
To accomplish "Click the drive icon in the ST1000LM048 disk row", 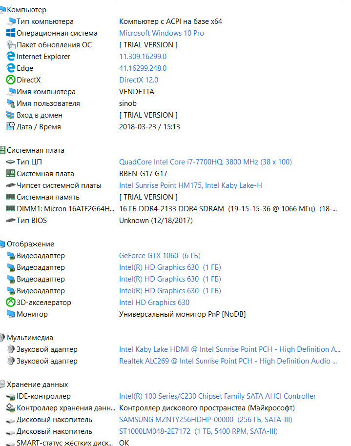I will 11,432.
